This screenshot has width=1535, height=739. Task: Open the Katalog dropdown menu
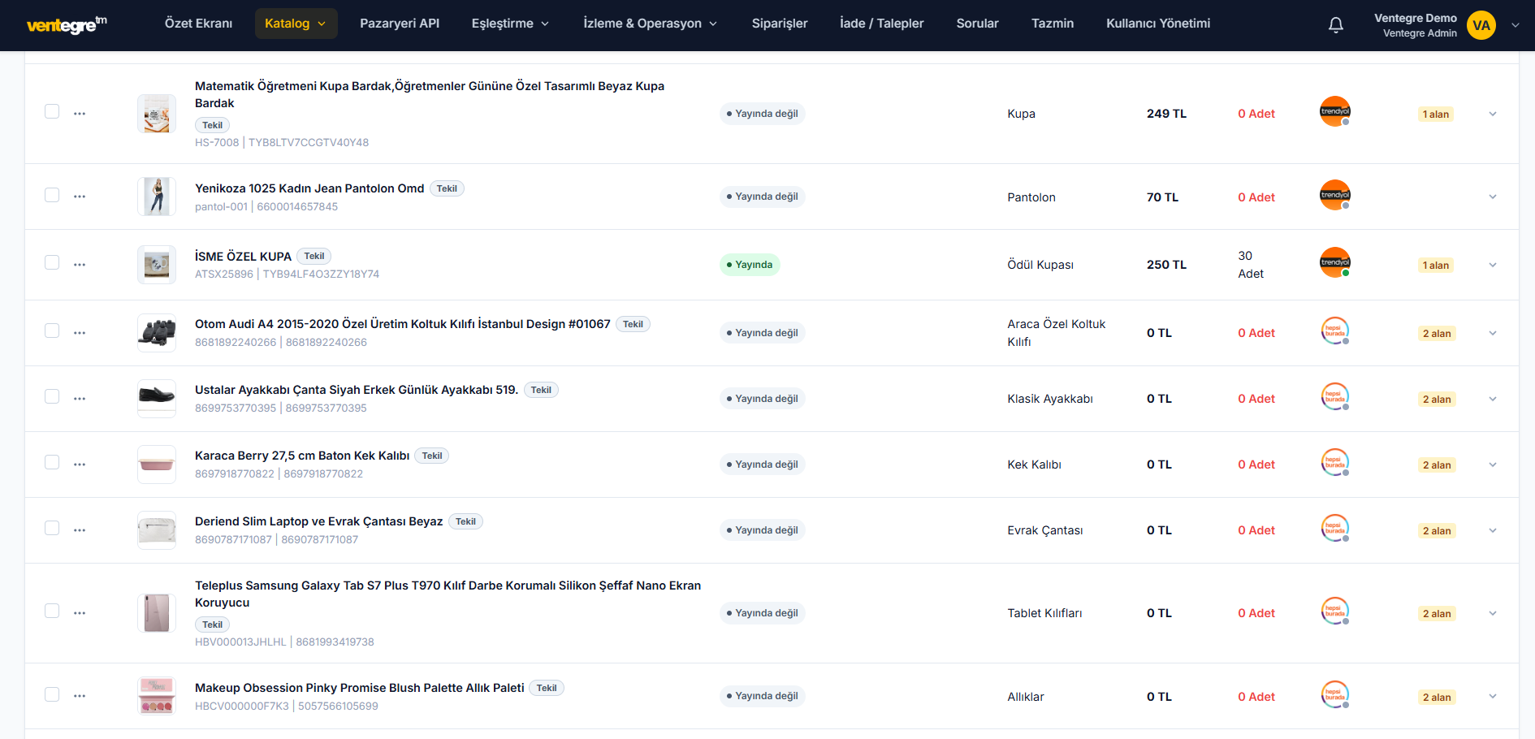click(x=296, y=24)
